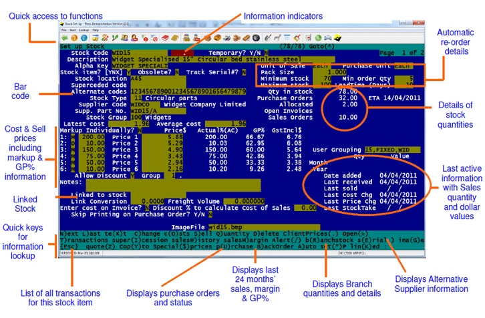Click the green back arrow toolbar icon
The image size is (485, 318).
click(x=65, y=39)
